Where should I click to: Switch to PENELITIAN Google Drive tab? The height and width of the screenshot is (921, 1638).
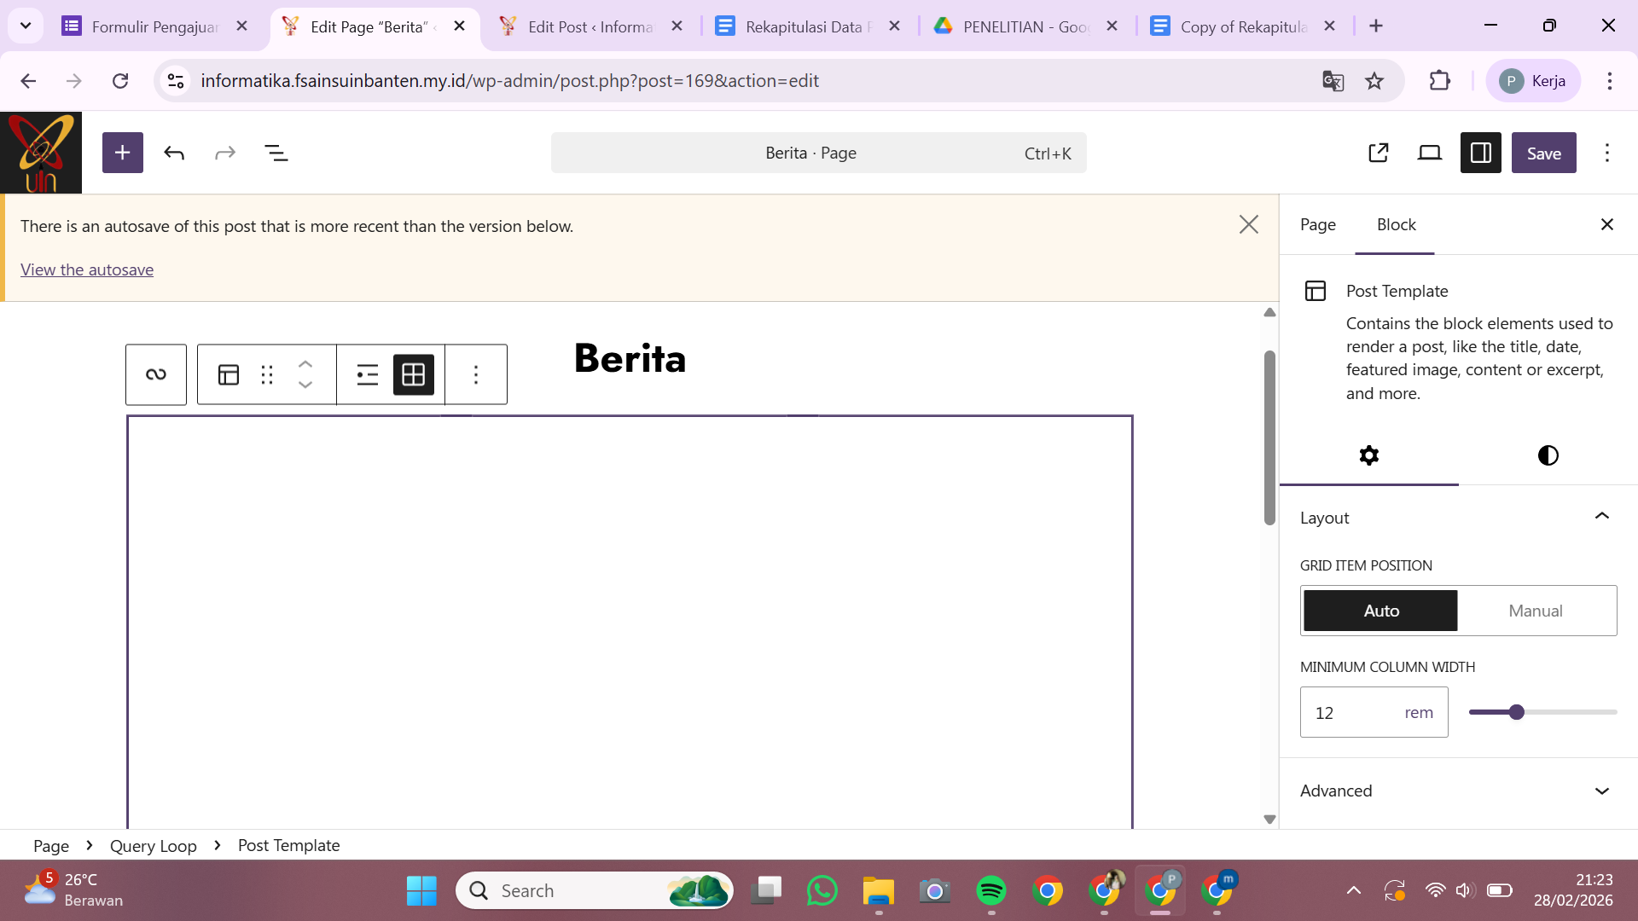(1026, 26)
